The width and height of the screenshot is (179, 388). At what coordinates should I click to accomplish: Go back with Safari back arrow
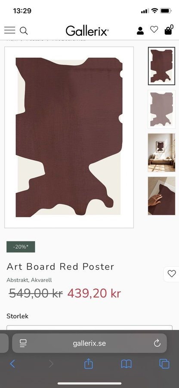pos(12,364)
